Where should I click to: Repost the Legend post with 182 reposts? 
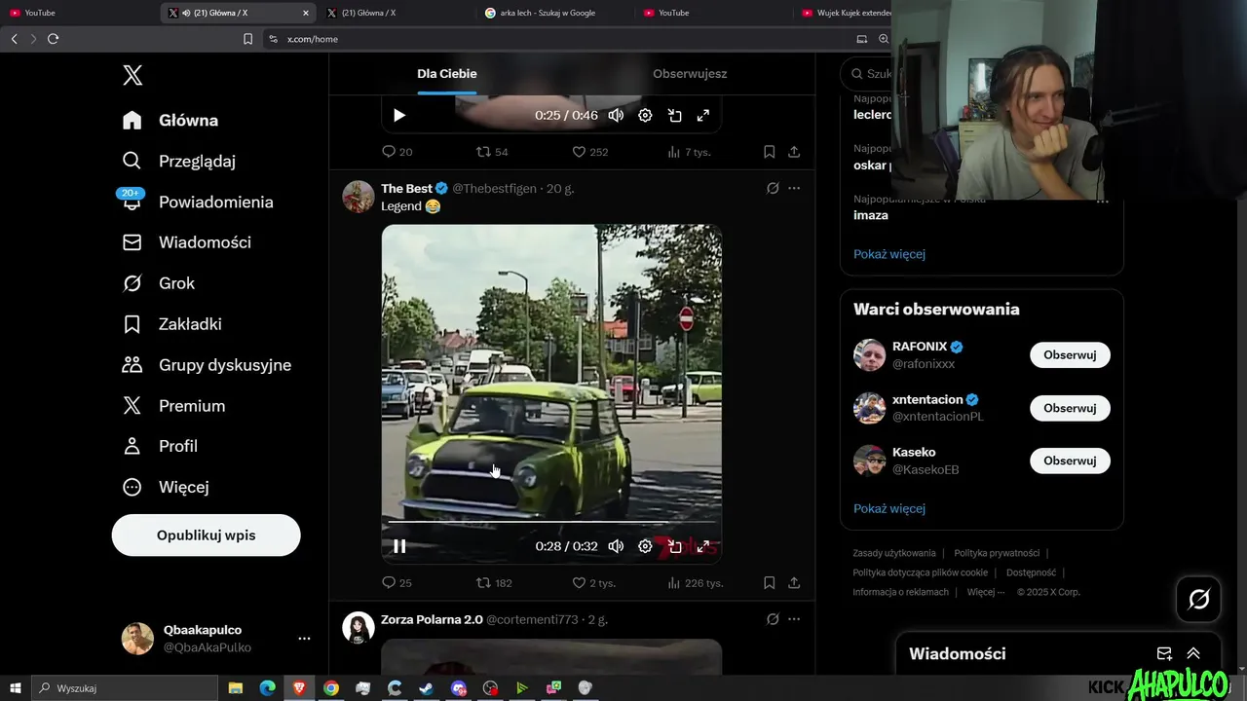[x=494, y=583]
